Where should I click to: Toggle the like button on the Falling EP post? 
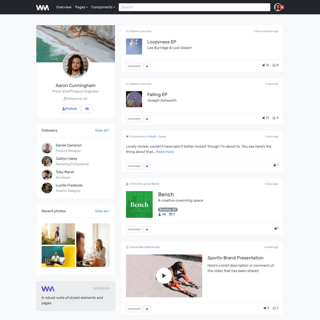coord(147,118)
